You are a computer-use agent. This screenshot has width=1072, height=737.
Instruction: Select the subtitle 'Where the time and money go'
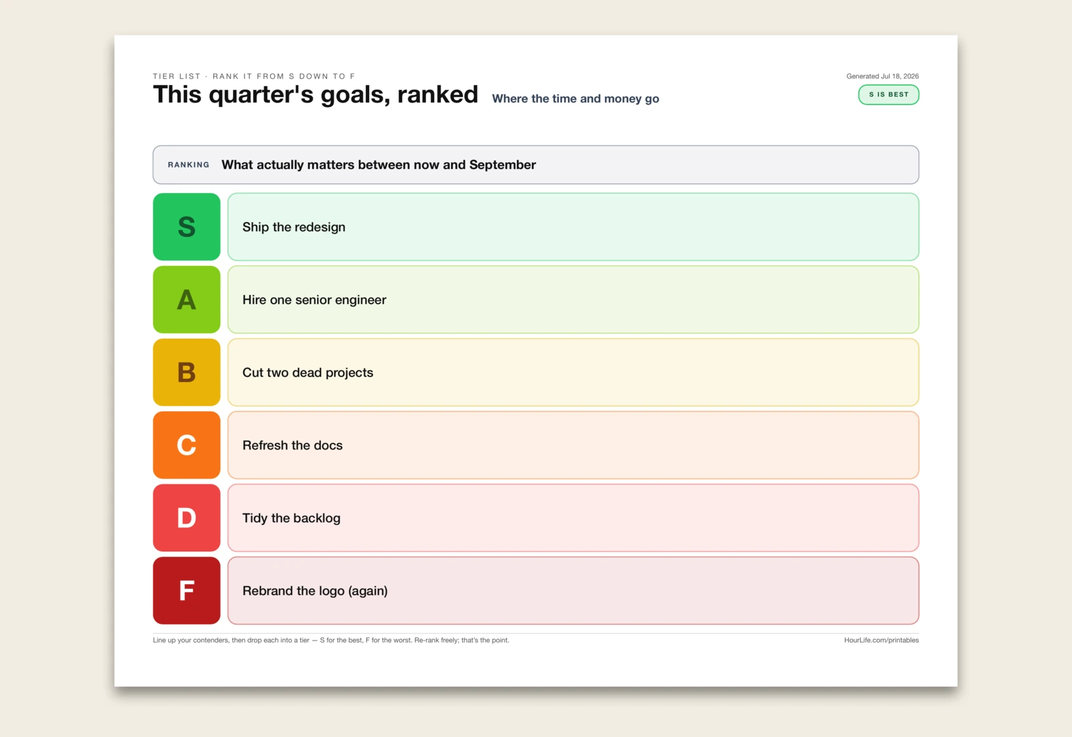[x=576, y=98]
